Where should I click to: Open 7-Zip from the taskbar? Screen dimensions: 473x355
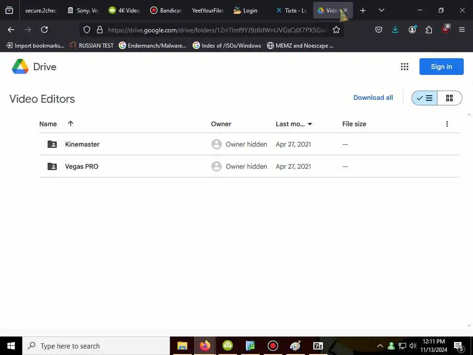coord(318,346)
